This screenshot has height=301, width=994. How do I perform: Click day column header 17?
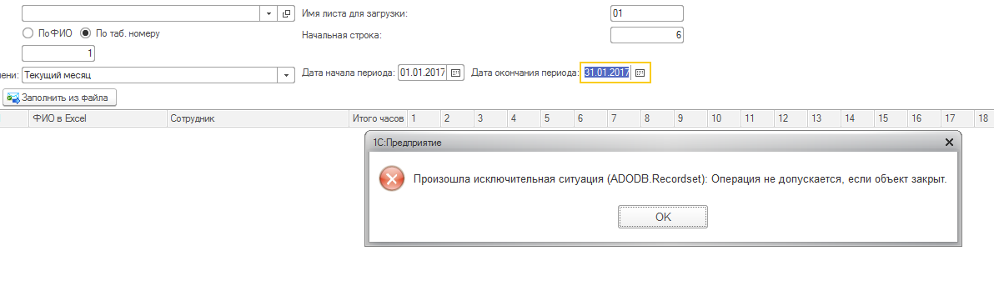coord(958,118)
